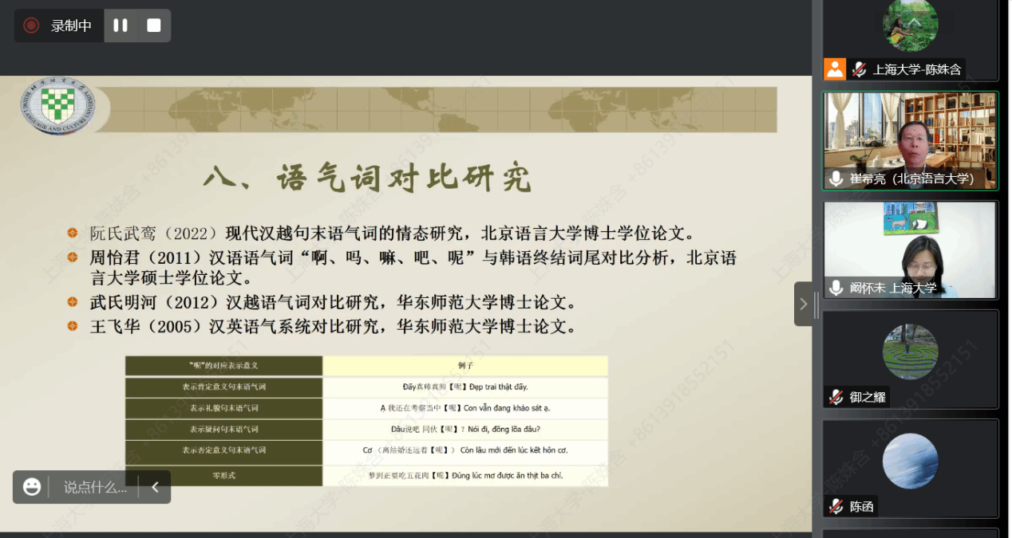Collapse the participant video sidebar
Screen dimensions: 1012x538
point(804,304)
